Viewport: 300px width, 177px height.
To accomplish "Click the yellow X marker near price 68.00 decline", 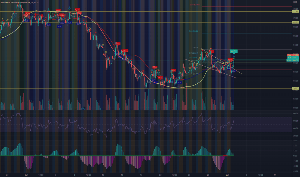I will point(90,28).
